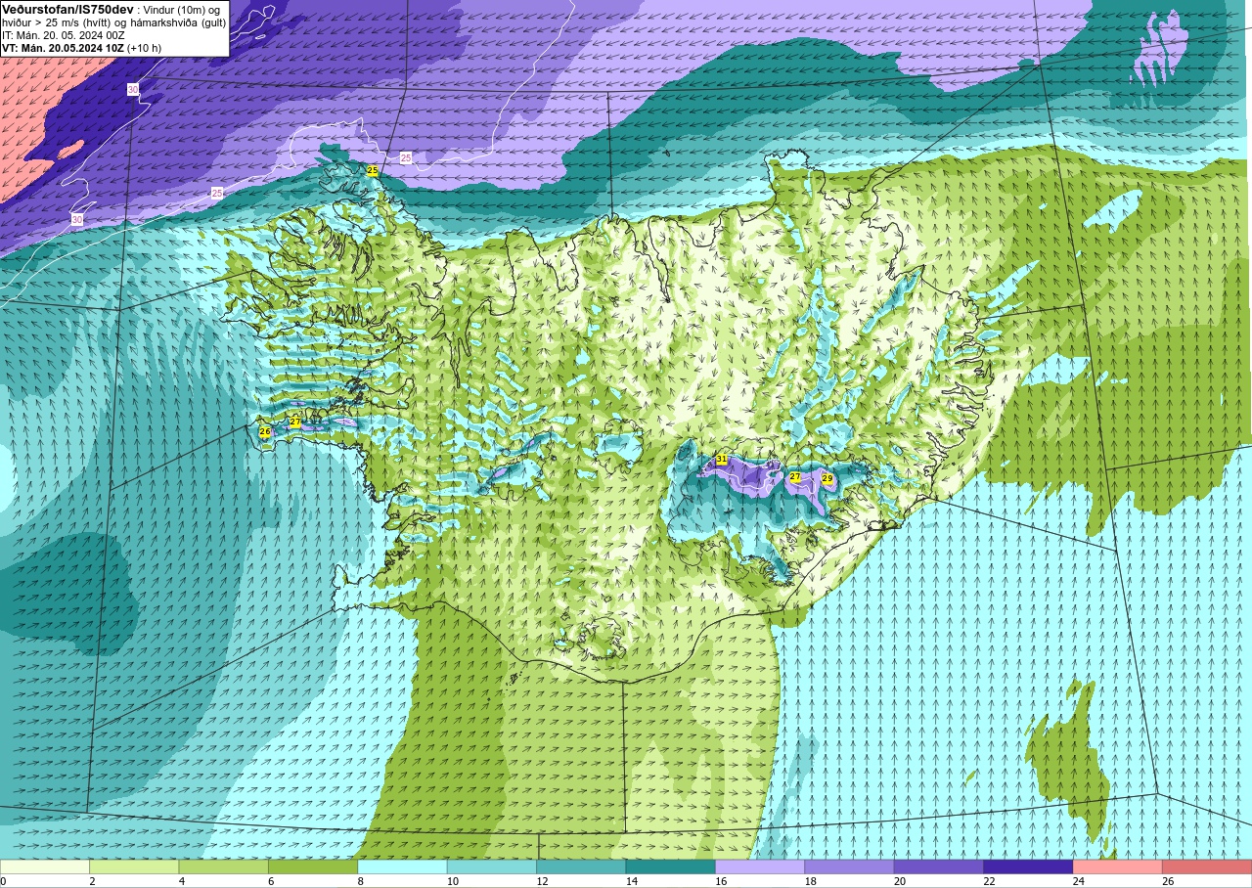1252x888 pixels.
Task: Select the light green 2–4 m/s legend swatch
Action: 134,866
